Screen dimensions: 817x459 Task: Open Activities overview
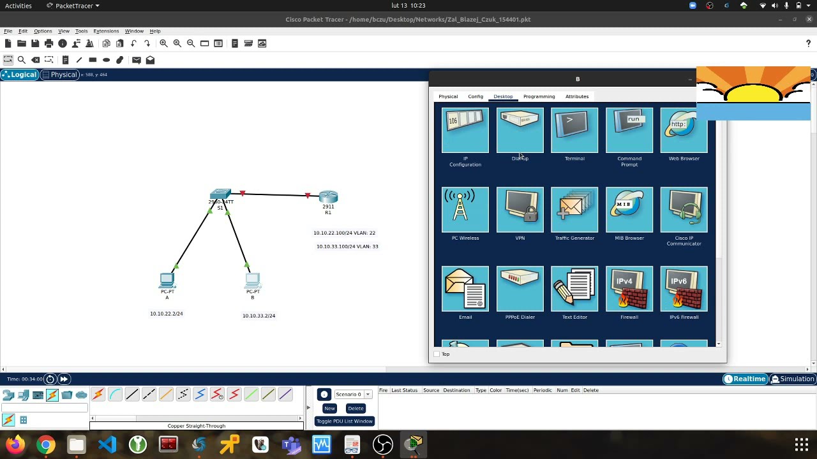[x=18, y=6]
